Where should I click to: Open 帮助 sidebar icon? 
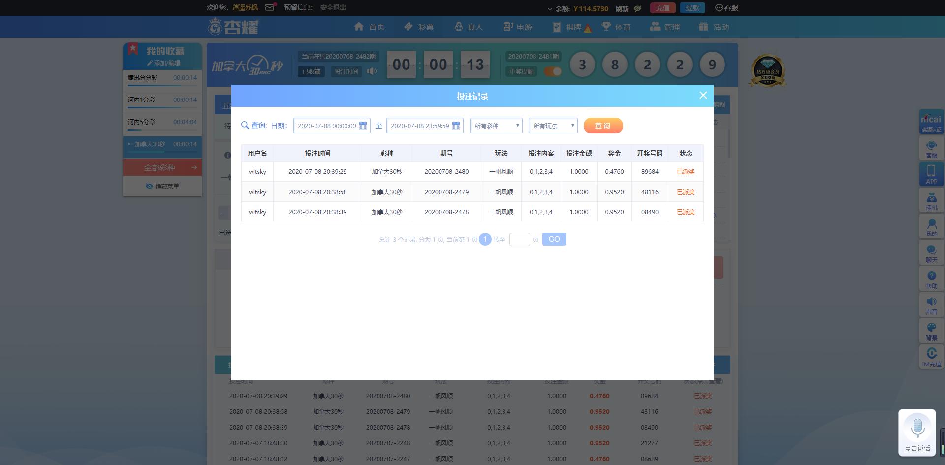coord(931,279)
